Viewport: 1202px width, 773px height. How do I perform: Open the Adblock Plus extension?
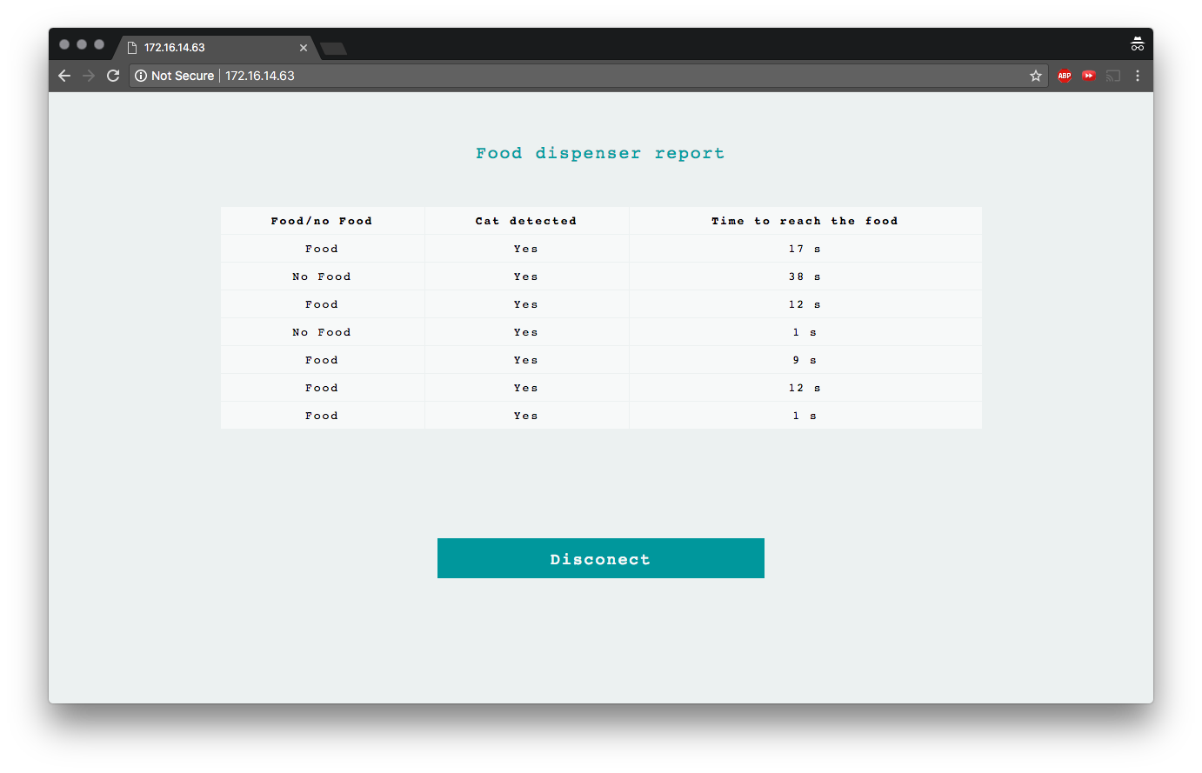tap(1064, 76)
